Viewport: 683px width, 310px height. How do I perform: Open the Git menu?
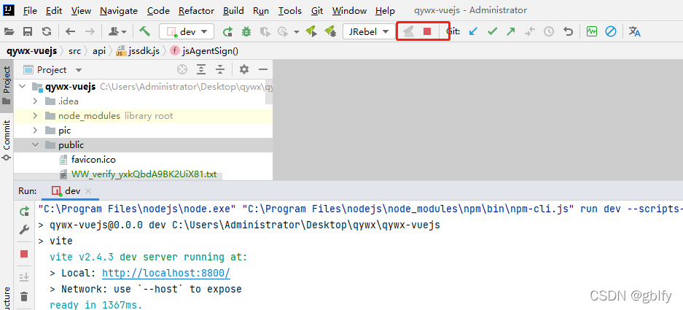coord(317,10)
